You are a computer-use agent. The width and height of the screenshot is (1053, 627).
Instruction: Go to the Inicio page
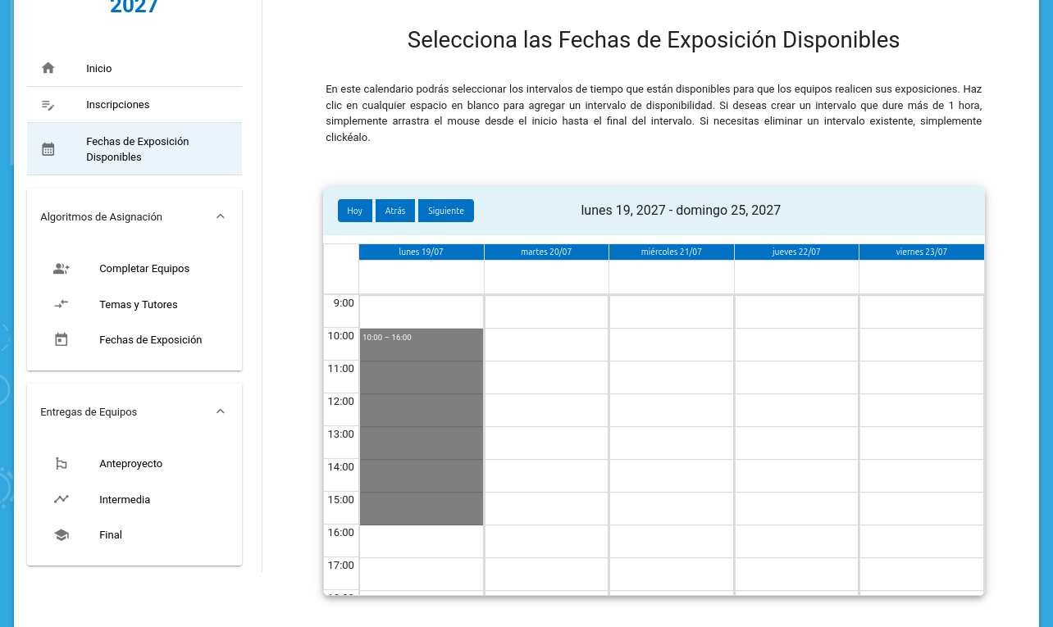point(99,69)
